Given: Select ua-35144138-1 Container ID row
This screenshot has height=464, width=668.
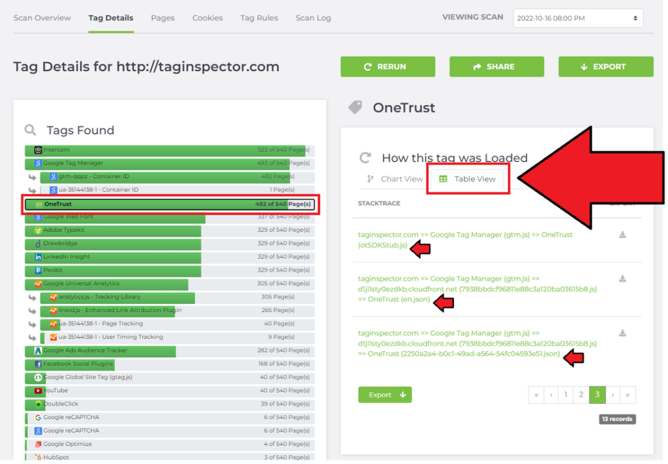Looking at the screenshot, I should [x=177, y=190].
